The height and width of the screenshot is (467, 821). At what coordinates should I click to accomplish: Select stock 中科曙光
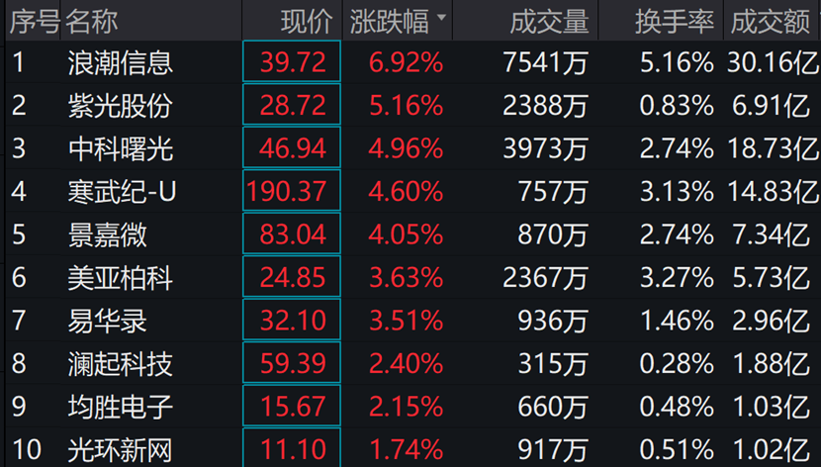coord(121,148)
